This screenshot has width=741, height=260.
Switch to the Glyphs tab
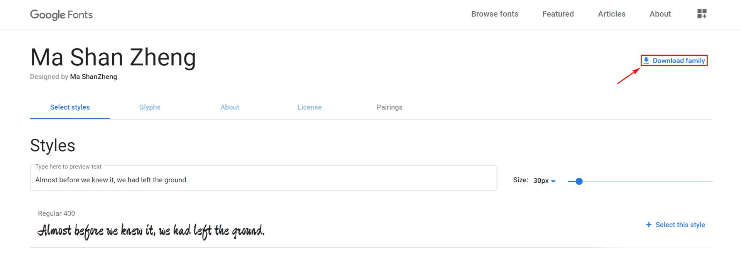point(150,107)
